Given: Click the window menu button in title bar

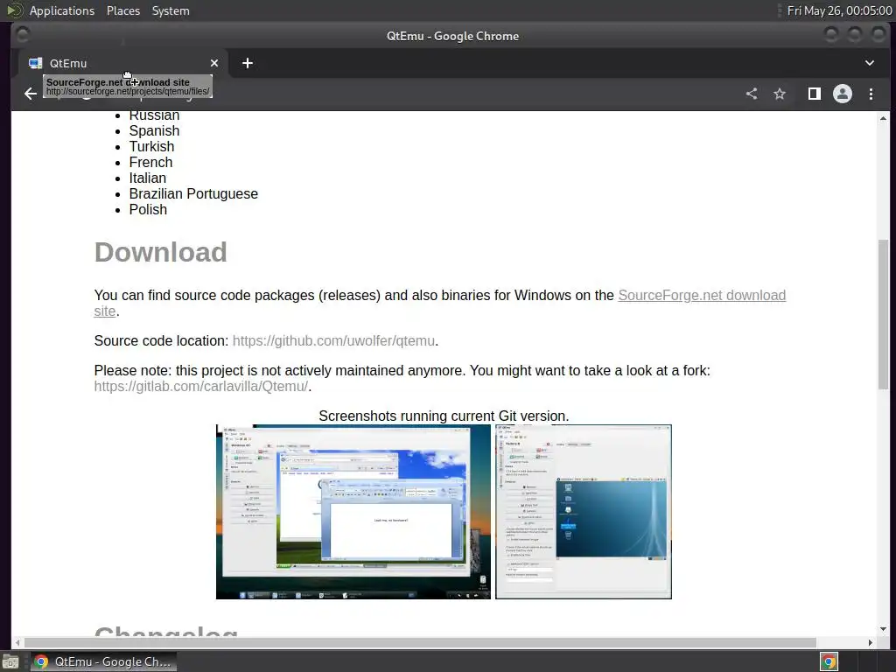Looking at the screenshot, I should (x=22, y=35).
